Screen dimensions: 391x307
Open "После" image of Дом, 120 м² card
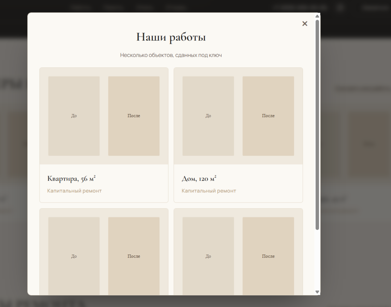coord(268,116)
